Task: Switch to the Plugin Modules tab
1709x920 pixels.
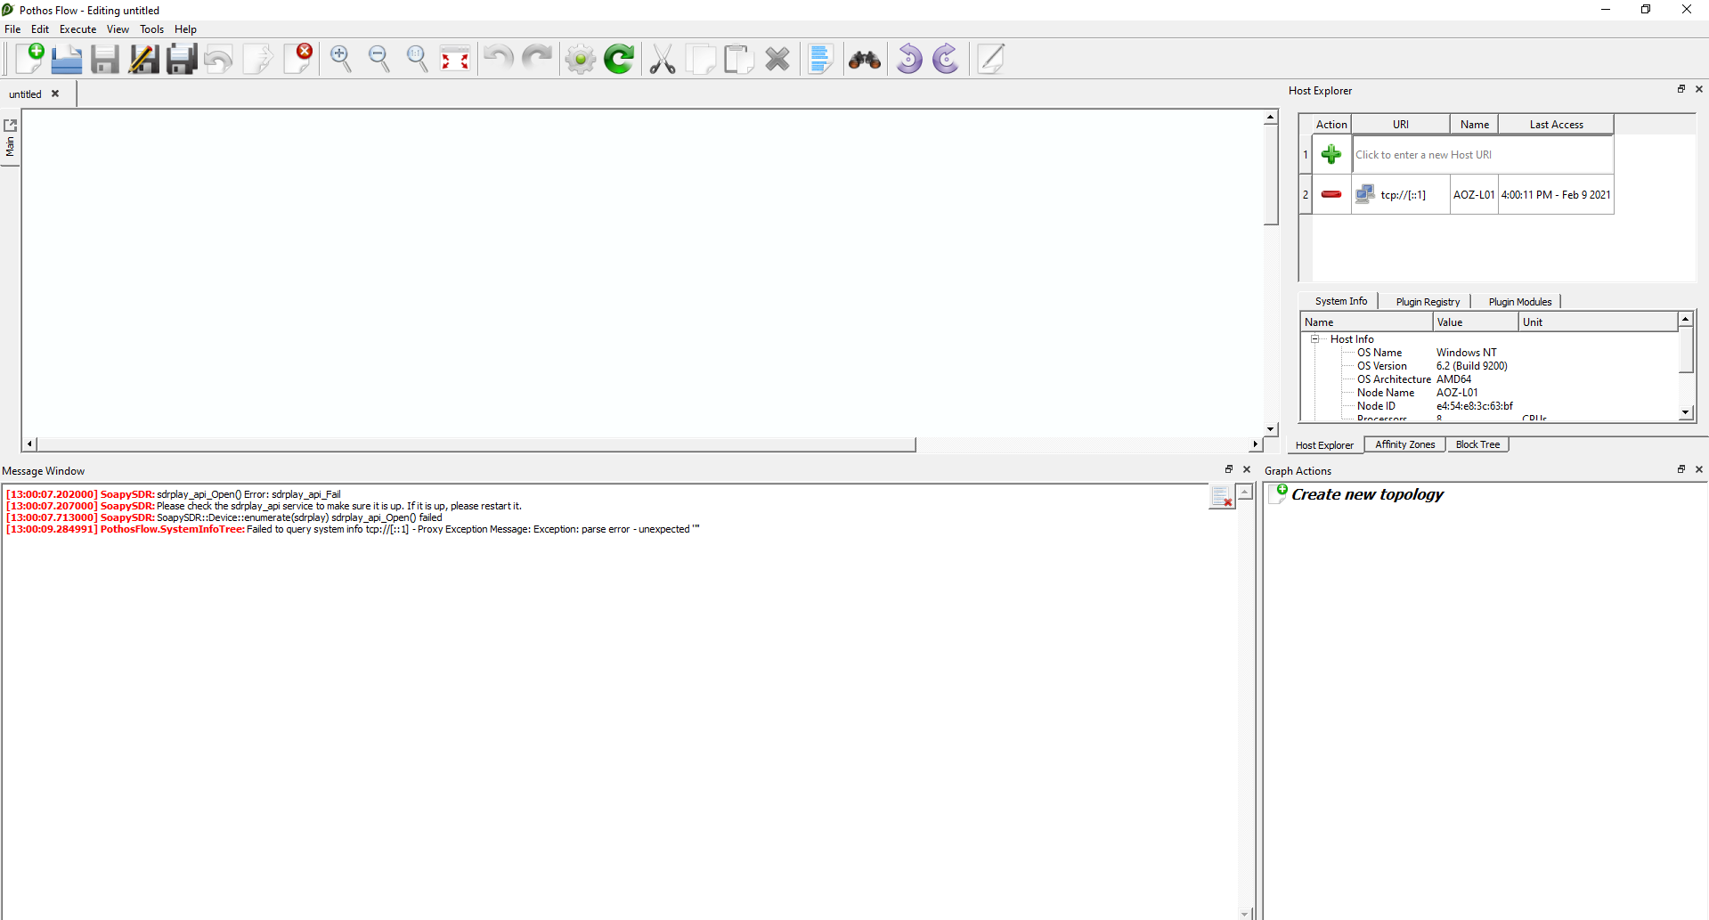Action: tap(1520, 302)
